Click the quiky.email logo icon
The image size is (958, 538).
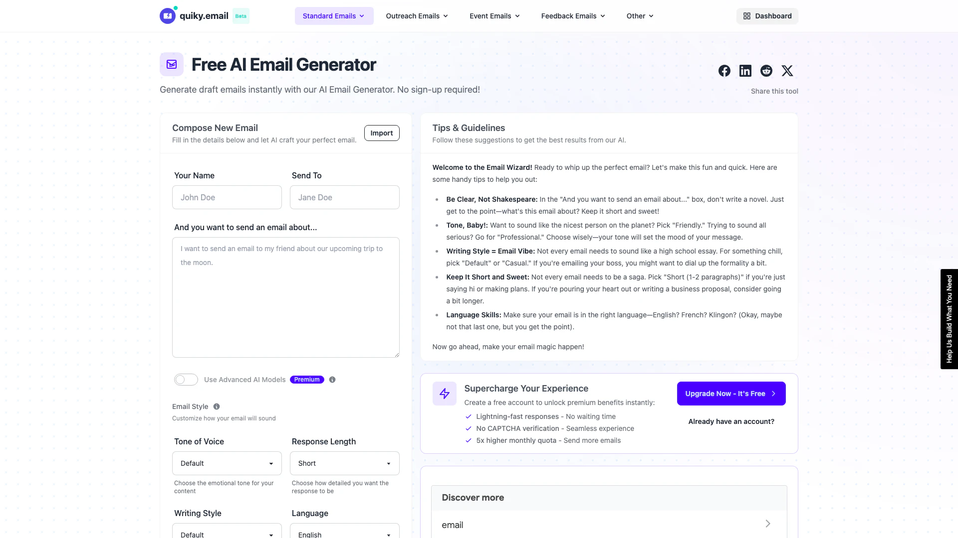pyautogui.click(x=168, y=16)
